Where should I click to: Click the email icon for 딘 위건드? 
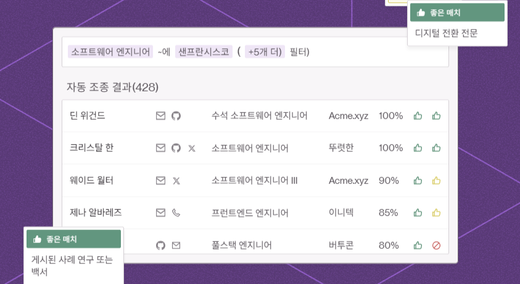pos(160,115)
